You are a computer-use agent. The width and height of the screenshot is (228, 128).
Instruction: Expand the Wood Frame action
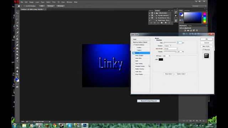[156, 20]
